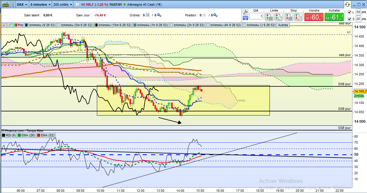
Task: Click the red down-arrow icon left of Prix
Action: pos(4,25)
